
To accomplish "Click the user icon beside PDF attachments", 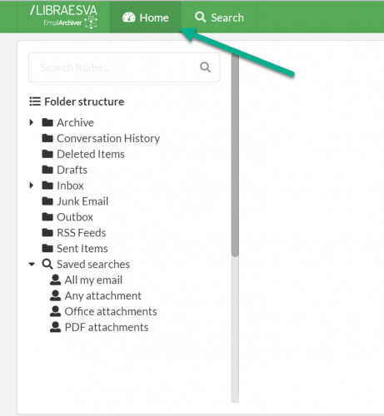I will 55,327.
